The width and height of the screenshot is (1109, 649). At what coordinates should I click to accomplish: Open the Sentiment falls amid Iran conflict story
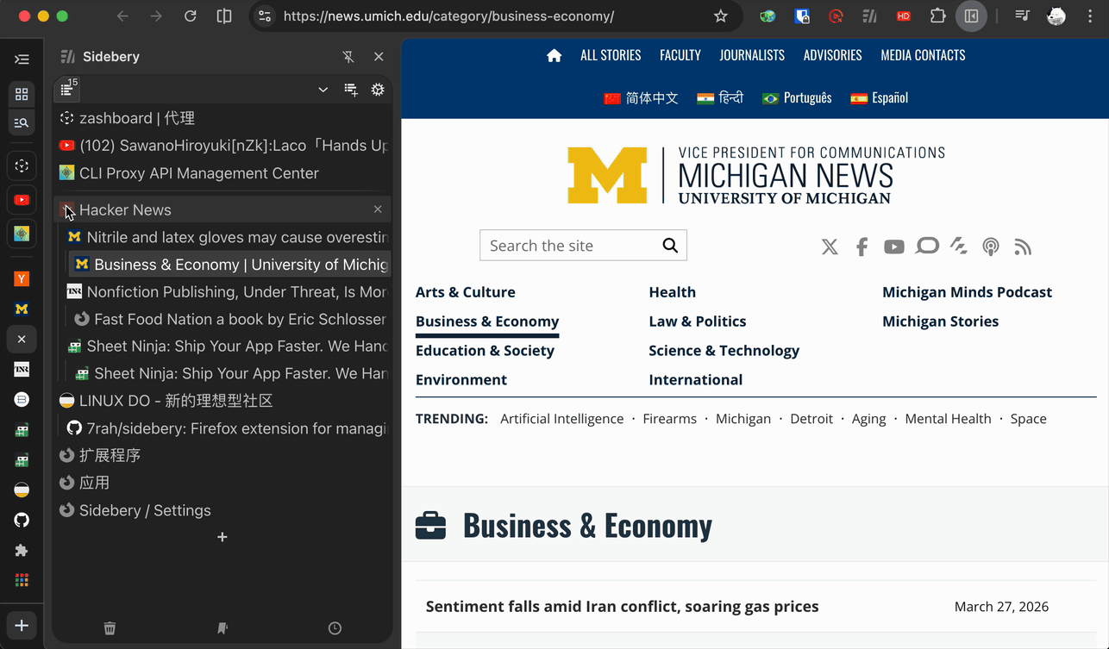[x=623, y=607]
